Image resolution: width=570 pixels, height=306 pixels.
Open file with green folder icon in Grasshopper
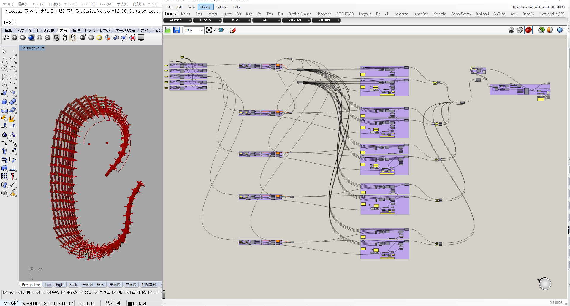click(167, 30)
